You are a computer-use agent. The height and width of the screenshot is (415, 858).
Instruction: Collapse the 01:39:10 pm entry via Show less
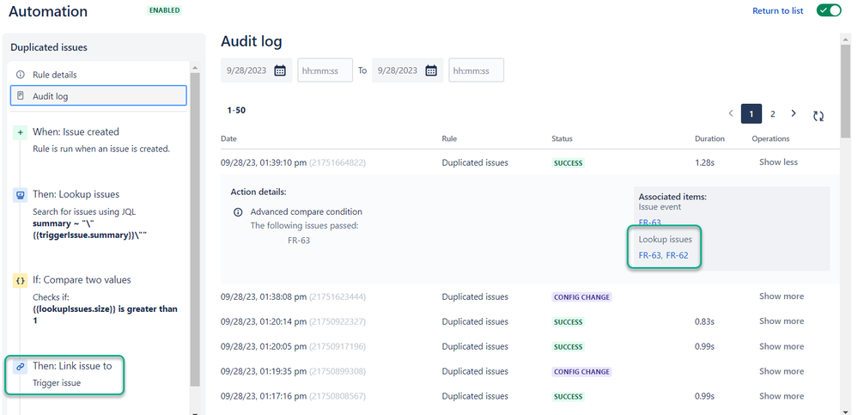click(x=778, y=162)
